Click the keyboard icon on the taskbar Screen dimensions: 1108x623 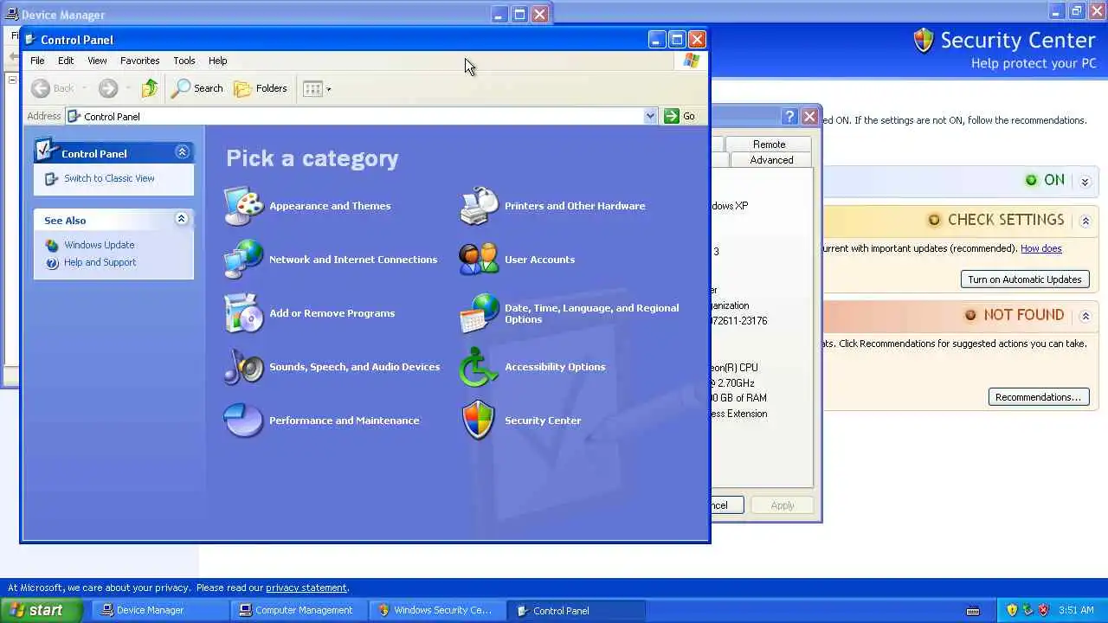973,611
